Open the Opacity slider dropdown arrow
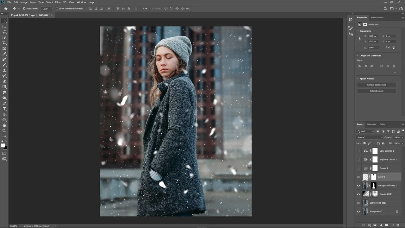The image size is (405, 228). [402, 137]
